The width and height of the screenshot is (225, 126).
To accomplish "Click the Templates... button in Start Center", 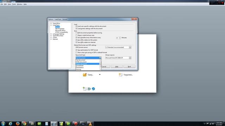I will 128,75.
